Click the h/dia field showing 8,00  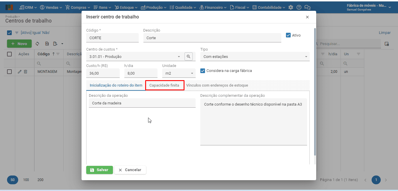pos(141,73)
